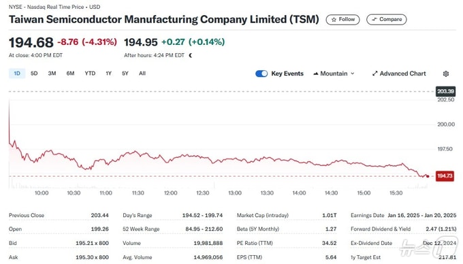Follow the TSM stock
The height and width of the screenshot is (264, 463).
342,20
